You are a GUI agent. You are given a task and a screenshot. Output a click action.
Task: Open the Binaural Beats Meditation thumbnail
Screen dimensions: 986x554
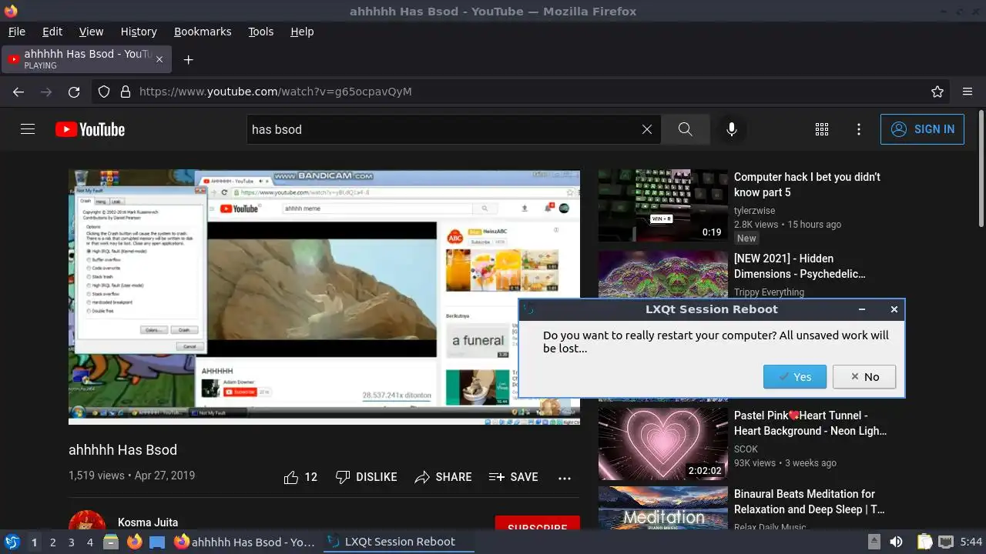point(663,508)
